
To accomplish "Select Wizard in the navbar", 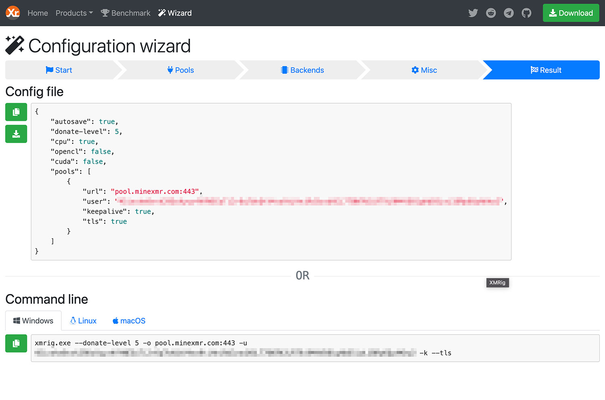I will [x=175, y=13].
